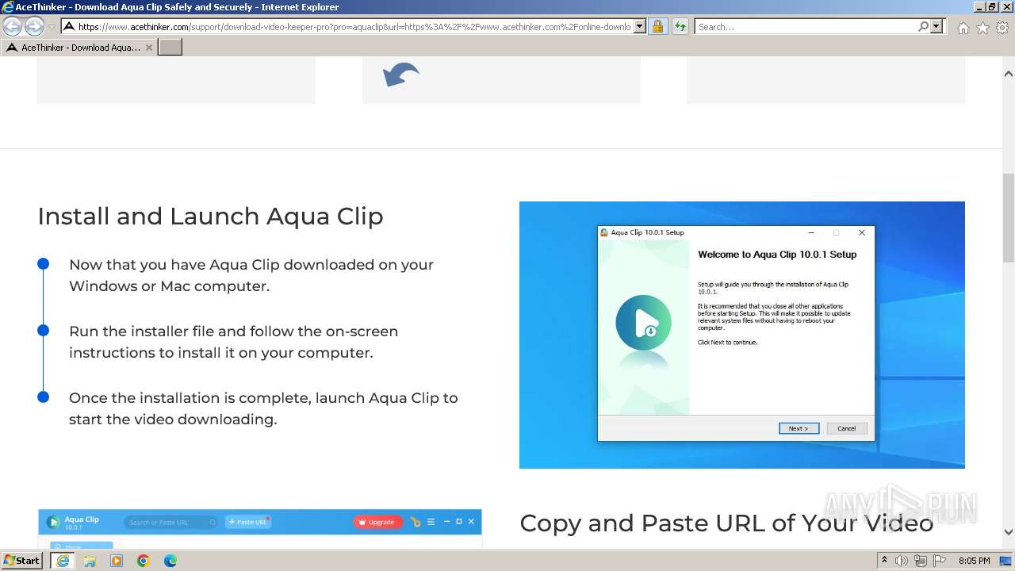Open a new blank tab

(x=170, y=48)
